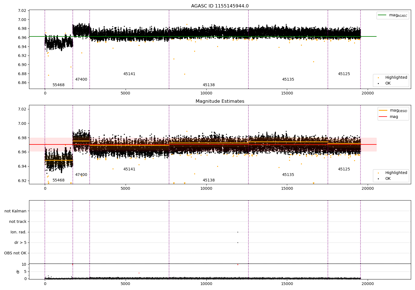Viewport: 415px width, 290px height.
Task: Click the 15000 x-tick under Magnitude Estimates plot
Action: 287,189
